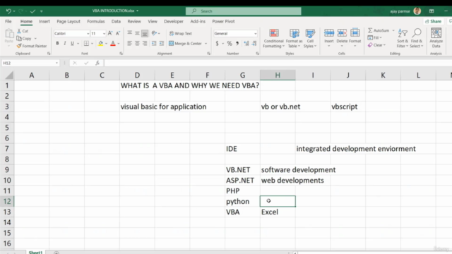Image resolution: width=452 pixels, height=254 pixels.
Task: Open Format as Table gallery
Action: pos(294,38)
